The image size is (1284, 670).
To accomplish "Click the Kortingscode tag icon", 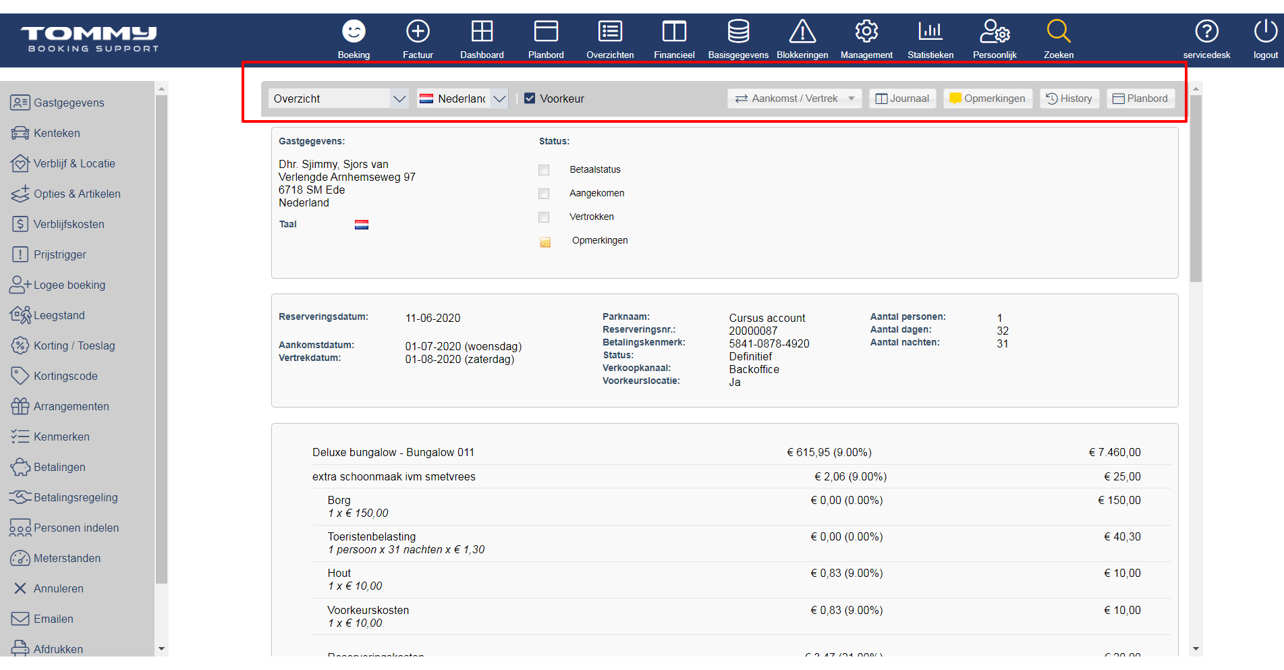I will pos(20,376).
